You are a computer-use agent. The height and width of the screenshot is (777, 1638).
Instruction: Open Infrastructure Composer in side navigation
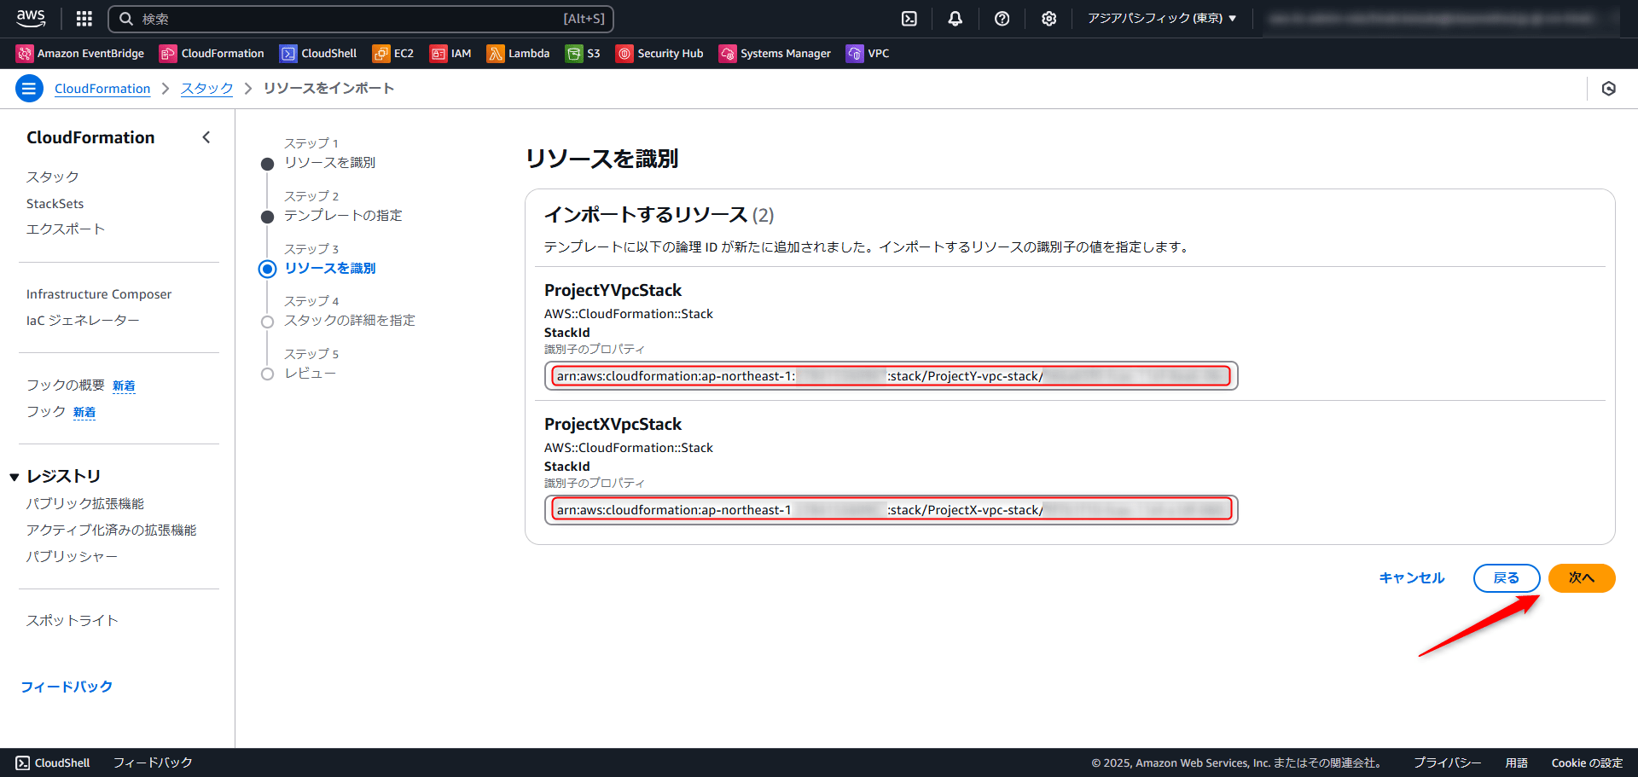pyautogui.click(x=99, y=294)
